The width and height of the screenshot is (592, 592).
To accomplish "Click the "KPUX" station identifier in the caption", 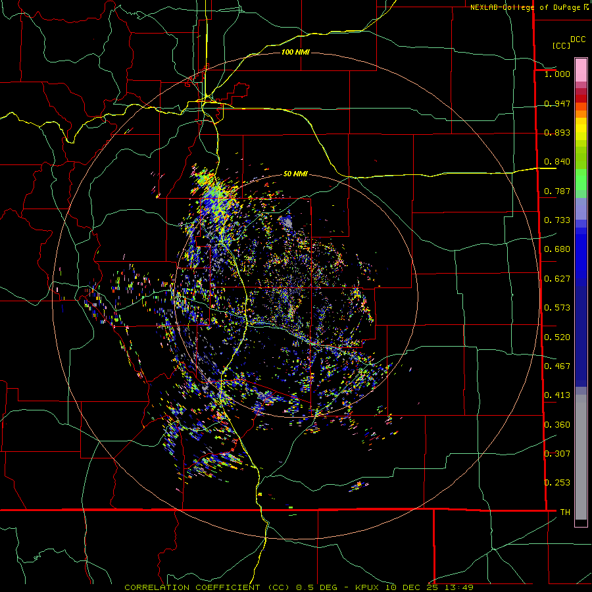I will (368, 587).
